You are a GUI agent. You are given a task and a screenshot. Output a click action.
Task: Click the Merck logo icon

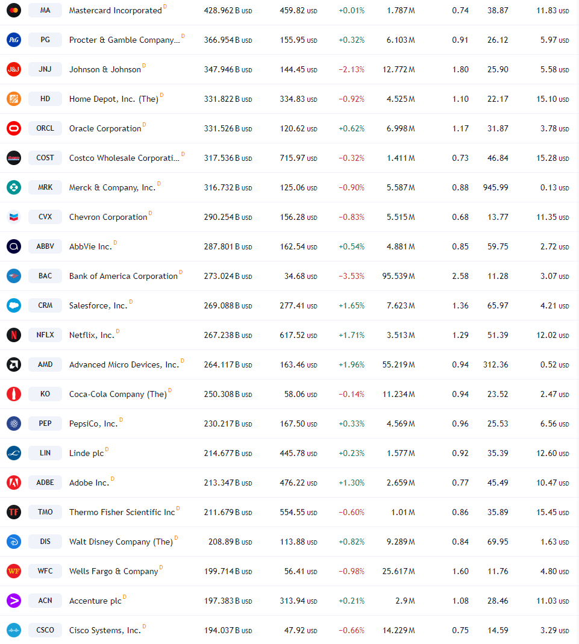[14, 187]
